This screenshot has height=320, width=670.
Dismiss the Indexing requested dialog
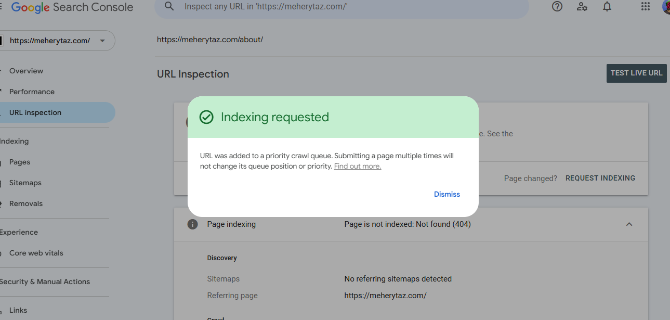[447, 194]
